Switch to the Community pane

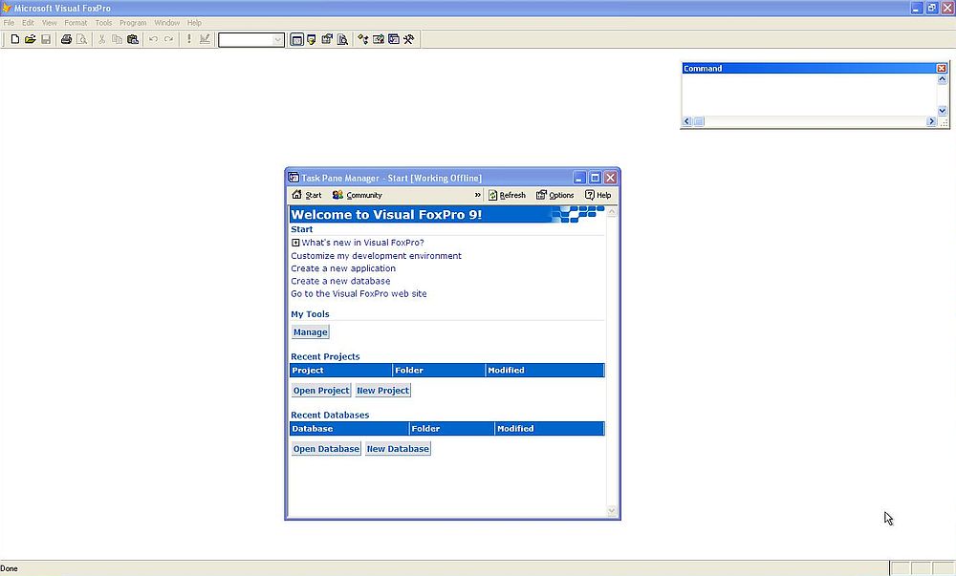tap(358, 195)
